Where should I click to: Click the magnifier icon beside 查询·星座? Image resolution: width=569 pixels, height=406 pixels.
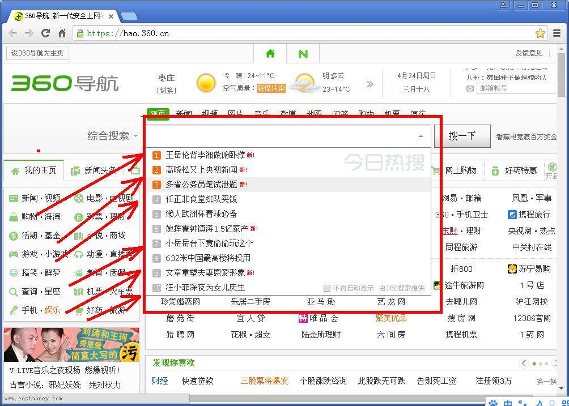click(14, 292)
